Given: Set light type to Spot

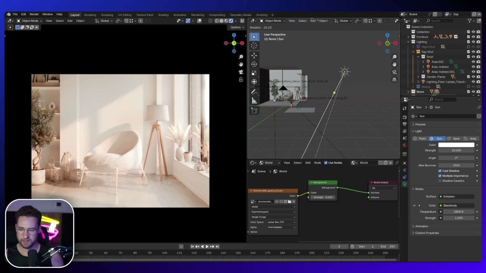Looking at the screenshot, I should coord(453,139).
